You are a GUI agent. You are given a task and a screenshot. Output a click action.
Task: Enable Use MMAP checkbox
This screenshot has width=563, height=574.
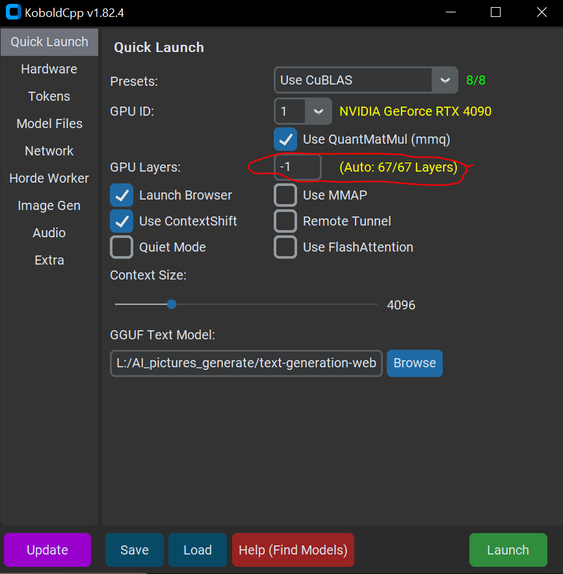285,195
